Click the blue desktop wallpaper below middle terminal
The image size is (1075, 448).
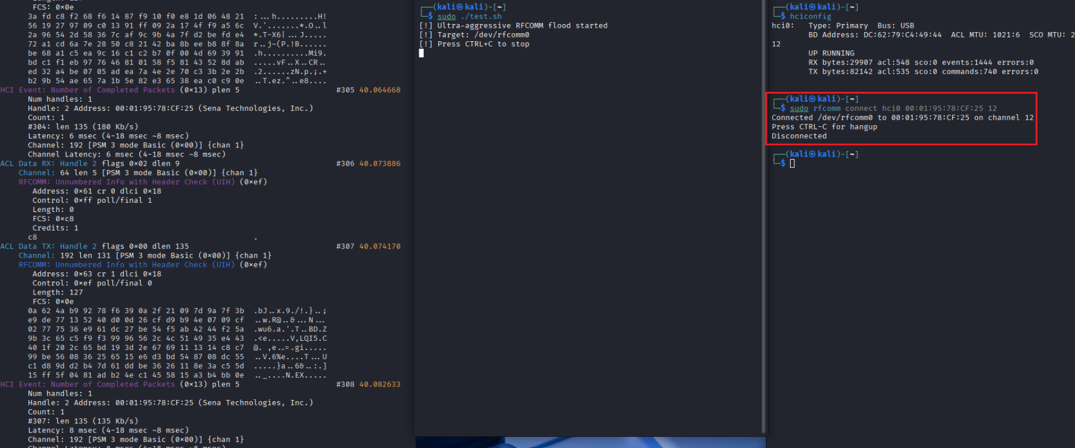click(590, 442)
